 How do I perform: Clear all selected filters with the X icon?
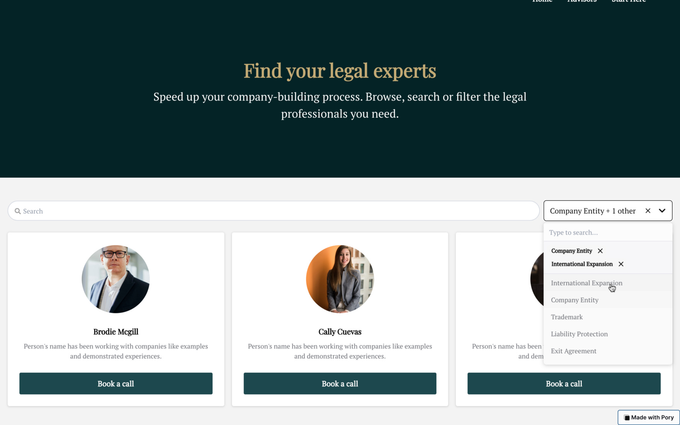[x=648, y=211]
